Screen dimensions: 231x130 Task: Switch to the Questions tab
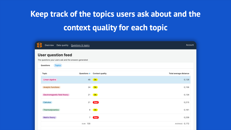coord(45,65)
